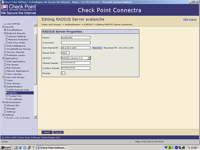Image resolution: width=200 pixels, height=150 pixels.
Task: Click the icon beside Web Applications
Action: pyautogui.click(x=5, y=61)
